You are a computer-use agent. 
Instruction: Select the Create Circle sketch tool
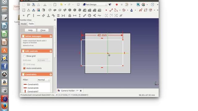pos(124,10)
